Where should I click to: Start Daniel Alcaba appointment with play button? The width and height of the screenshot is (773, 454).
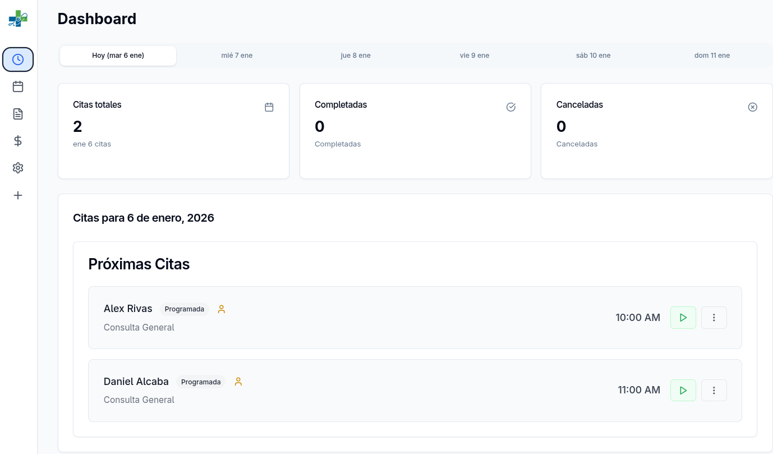(x=683, y=390)
